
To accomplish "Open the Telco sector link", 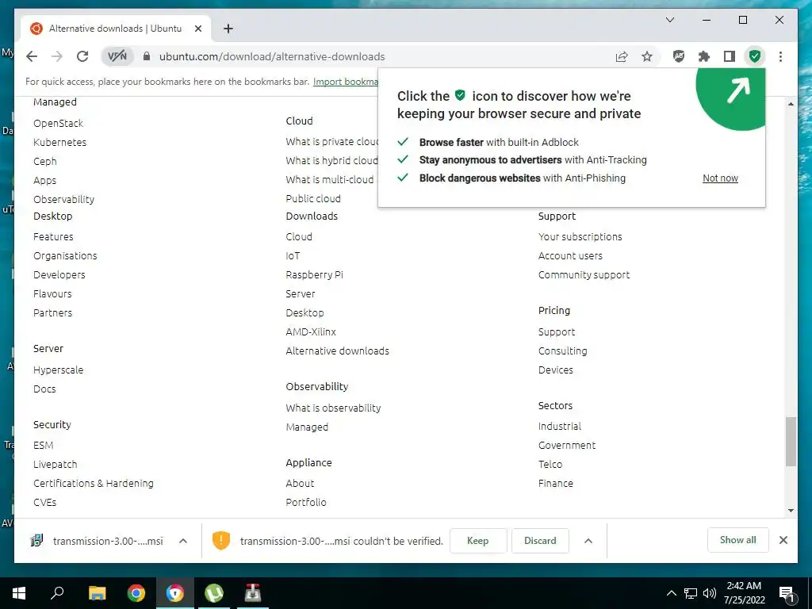I will (x=550, y=465).
